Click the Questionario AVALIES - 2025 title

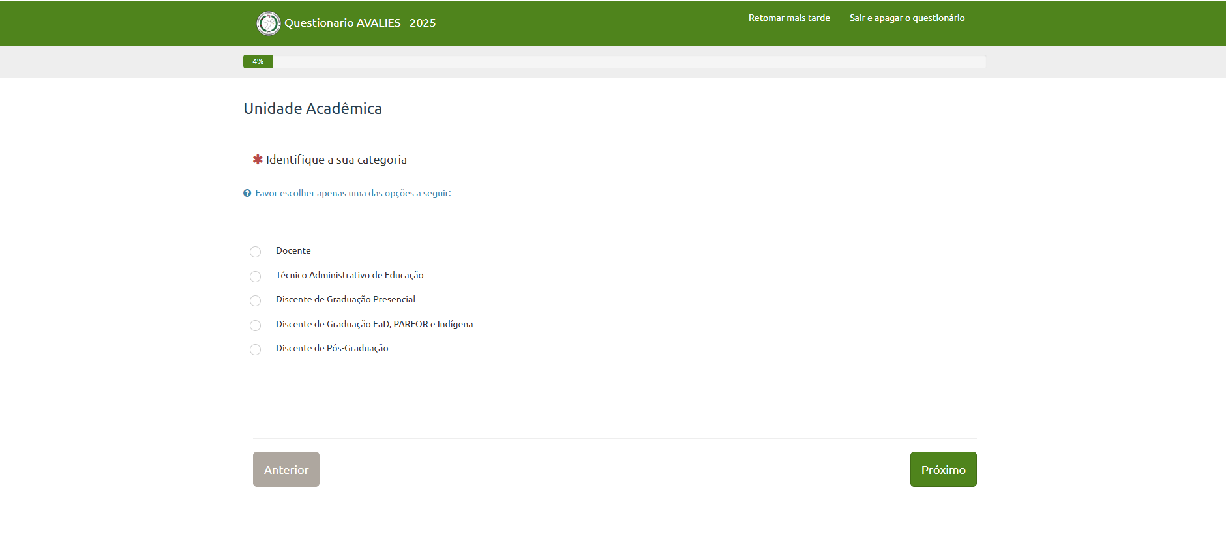[x=360, y=23]
